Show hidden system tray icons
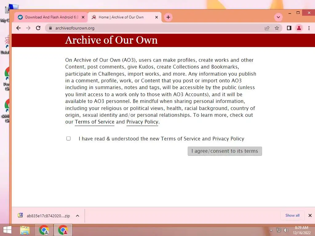Screen dimensions: 315x236 pyautogui.click(x=271, y=230)
